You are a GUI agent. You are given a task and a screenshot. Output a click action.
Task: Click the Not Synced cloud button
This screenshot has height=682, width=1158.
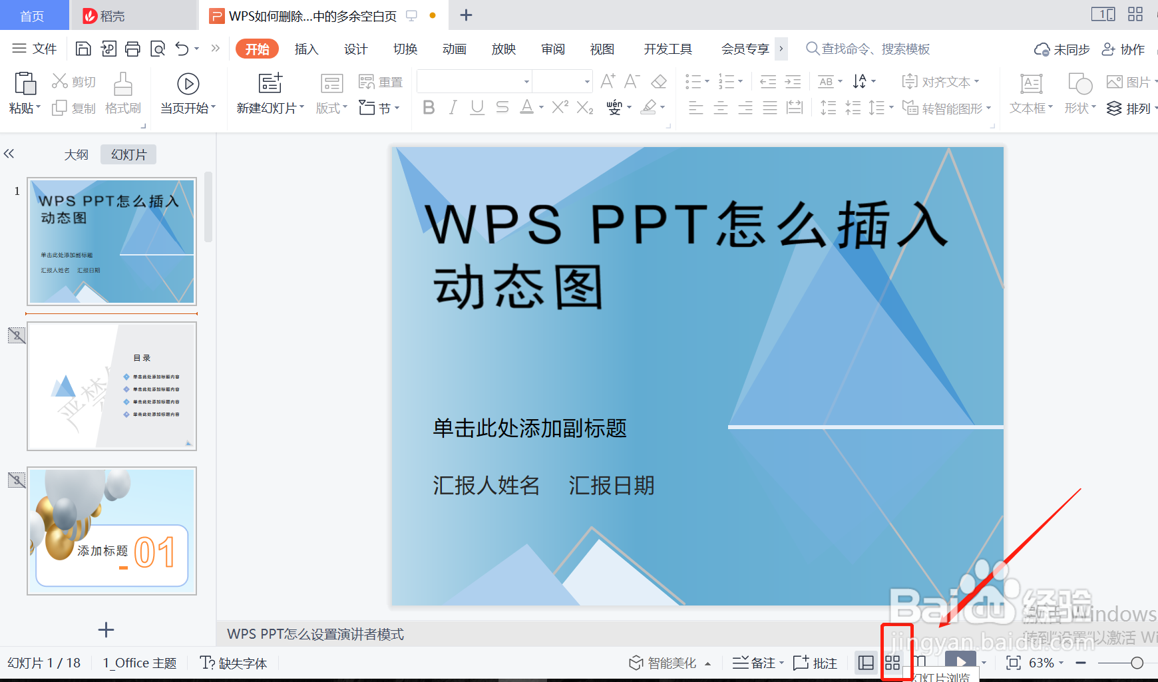point(1061,49)
